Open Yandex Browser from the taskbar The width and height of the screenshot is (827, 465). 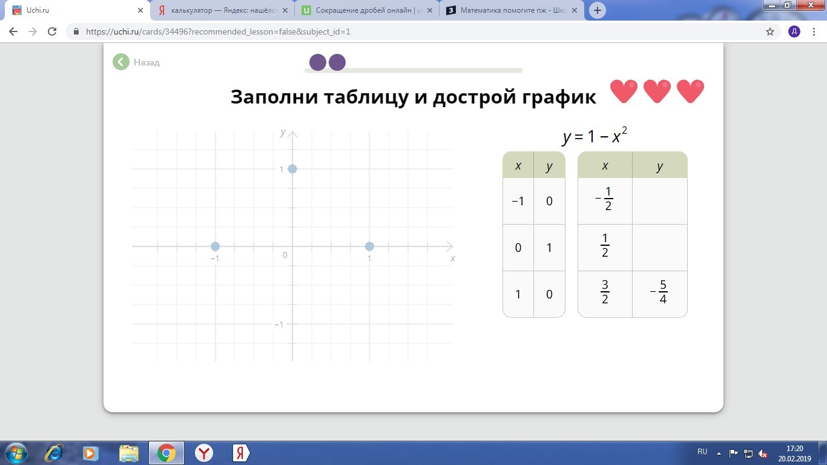point(204,452)
